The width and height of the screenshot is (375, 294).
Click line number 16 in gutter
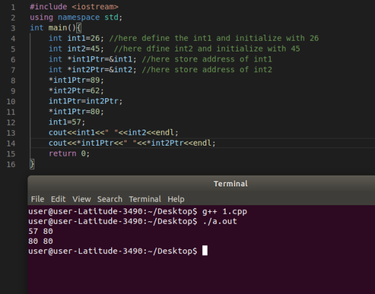tap(11, 164)
